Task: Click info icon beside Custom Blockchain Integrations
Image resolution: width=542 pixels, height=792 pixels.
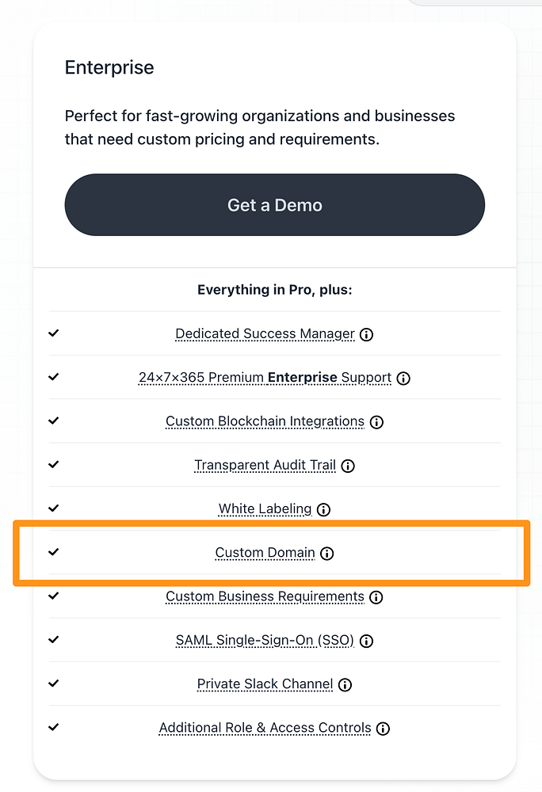Action: click(x=376, y=422)
